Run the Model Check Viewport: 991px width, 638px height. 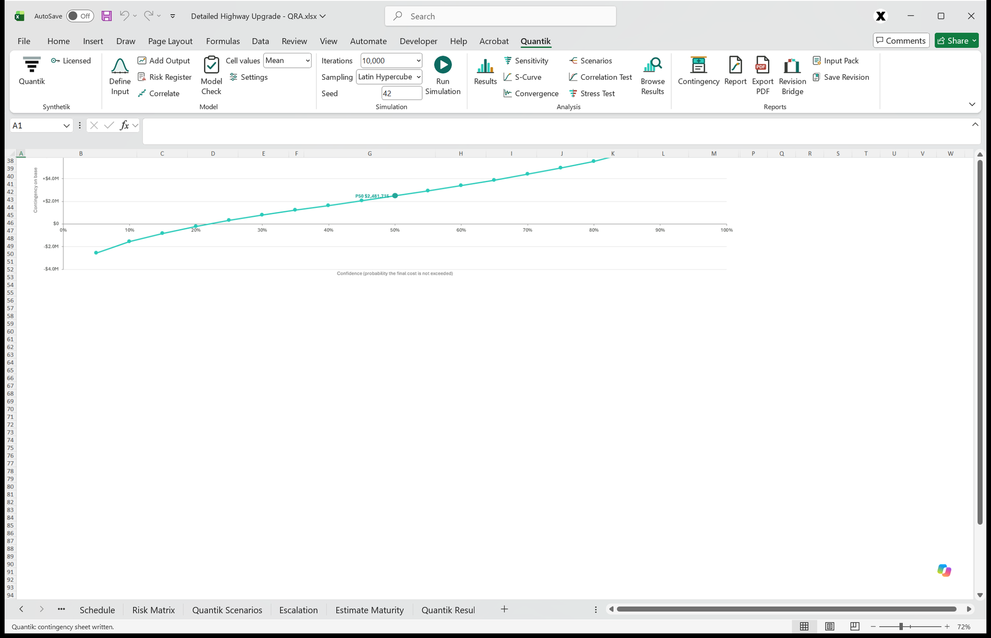point(211,76)
